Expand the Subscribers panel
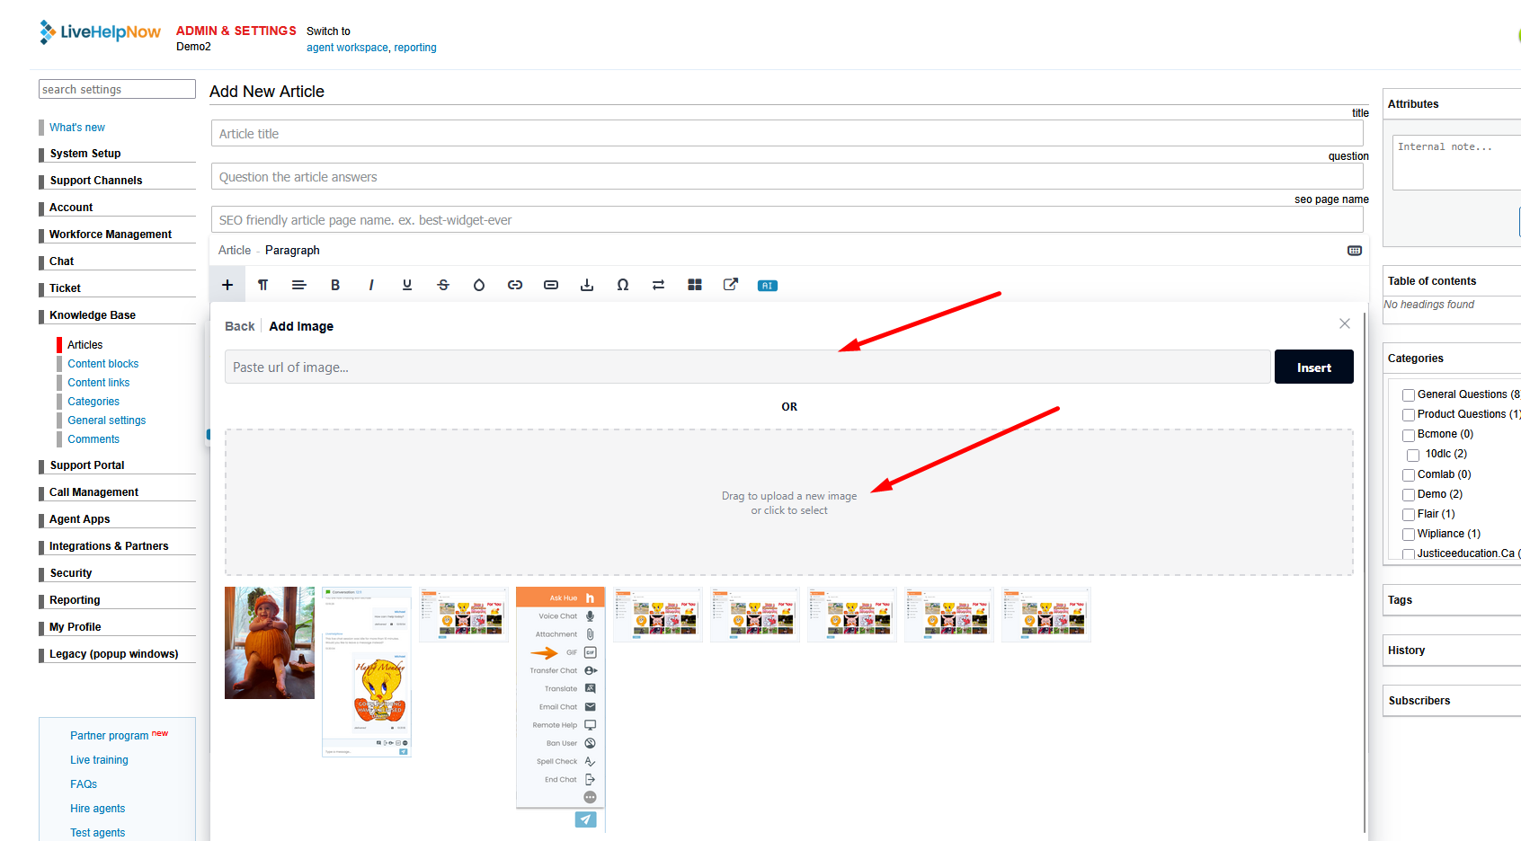1521x841 pixels. pyautogui.click(x=1419, y=701)
